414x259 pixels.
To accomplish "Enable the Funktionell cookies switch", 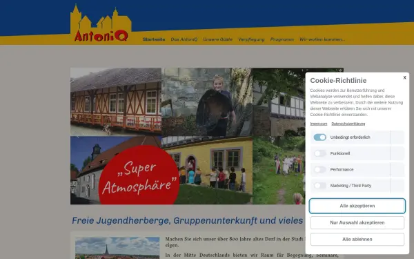I will click(319, 153).
